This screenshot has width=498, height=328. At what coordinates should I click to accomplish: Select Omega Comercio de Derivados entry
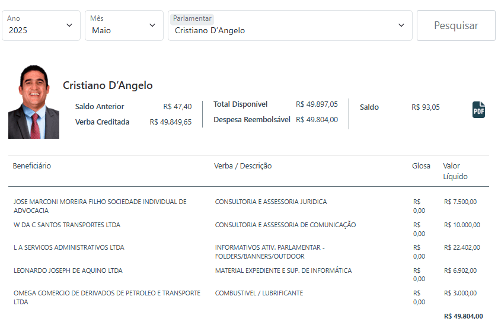(x=107, y=297)
